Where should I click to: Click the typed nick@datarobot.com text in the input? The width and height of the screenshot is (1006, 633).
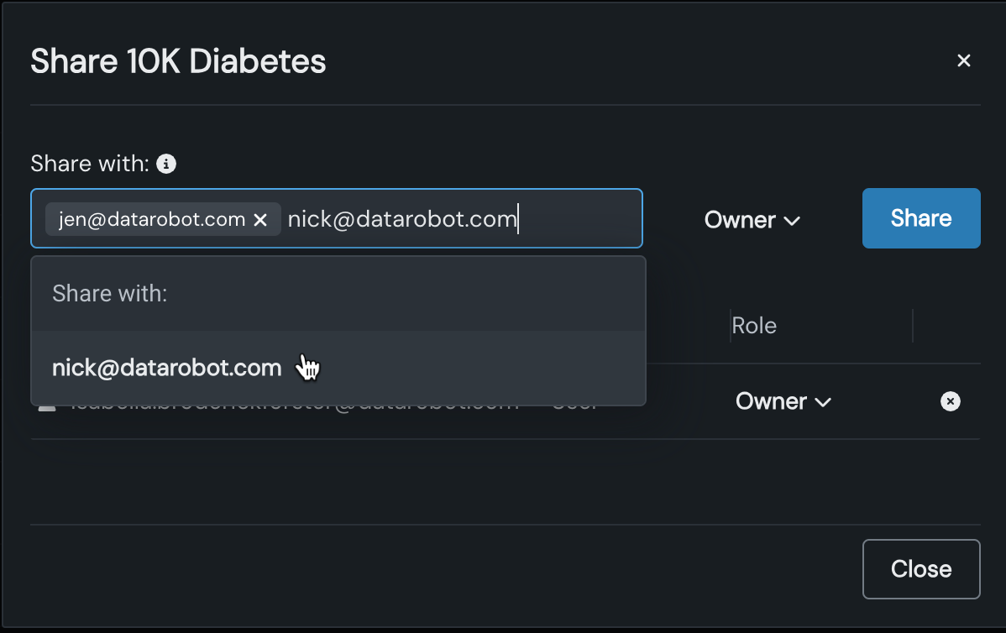point(401,219)
